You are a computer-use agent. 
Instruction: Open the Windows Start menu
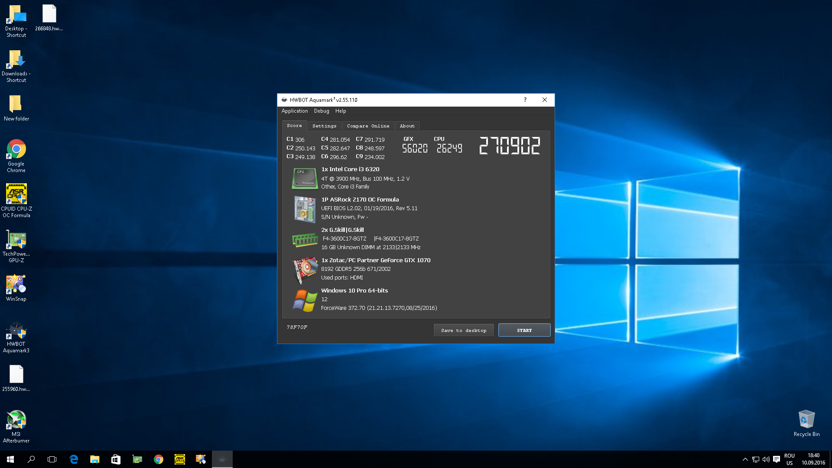coord(10,459)
